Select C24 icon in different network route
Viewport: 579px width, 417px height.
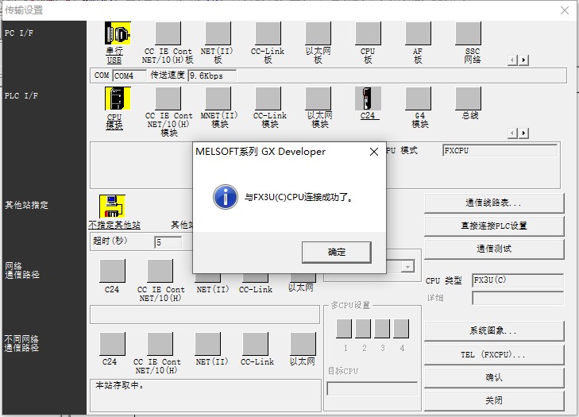tap(112, 343)
